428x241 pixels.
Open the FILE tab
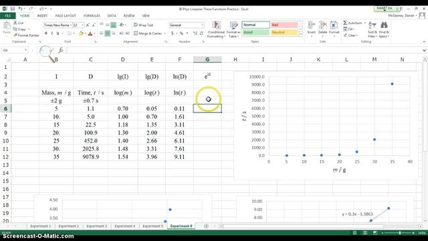point(7,16)
